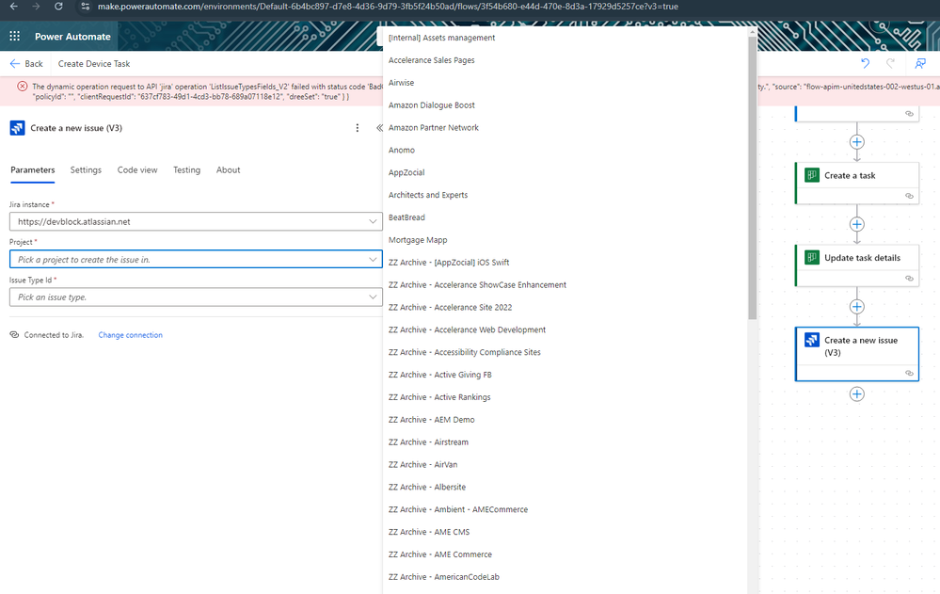
Task: Open the feedback chat icon at top right
Action: (x=920, y=63)
